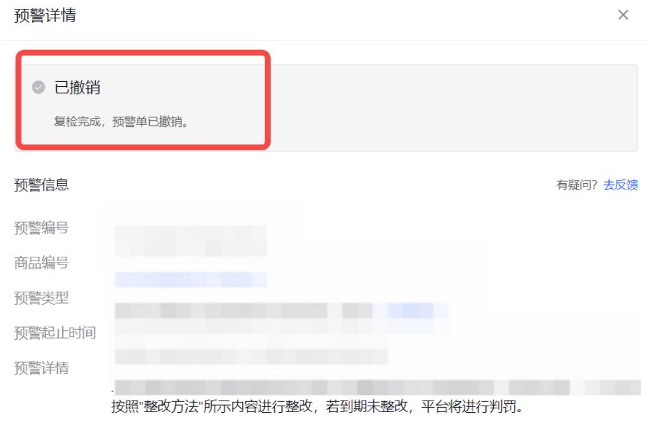Image resolution: width=649 pixels, height=426 pixels.
Task: Select the 预警信息 section heading
Action: pyautogui.click(x=41, y=184)
